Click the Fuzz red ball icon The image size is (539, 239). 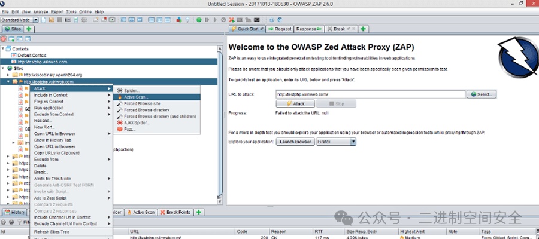(x=120, y=129)
